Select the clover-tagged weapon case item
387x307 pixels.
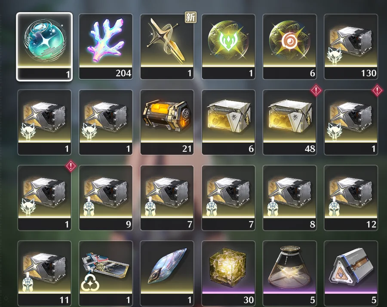(106, 274)
